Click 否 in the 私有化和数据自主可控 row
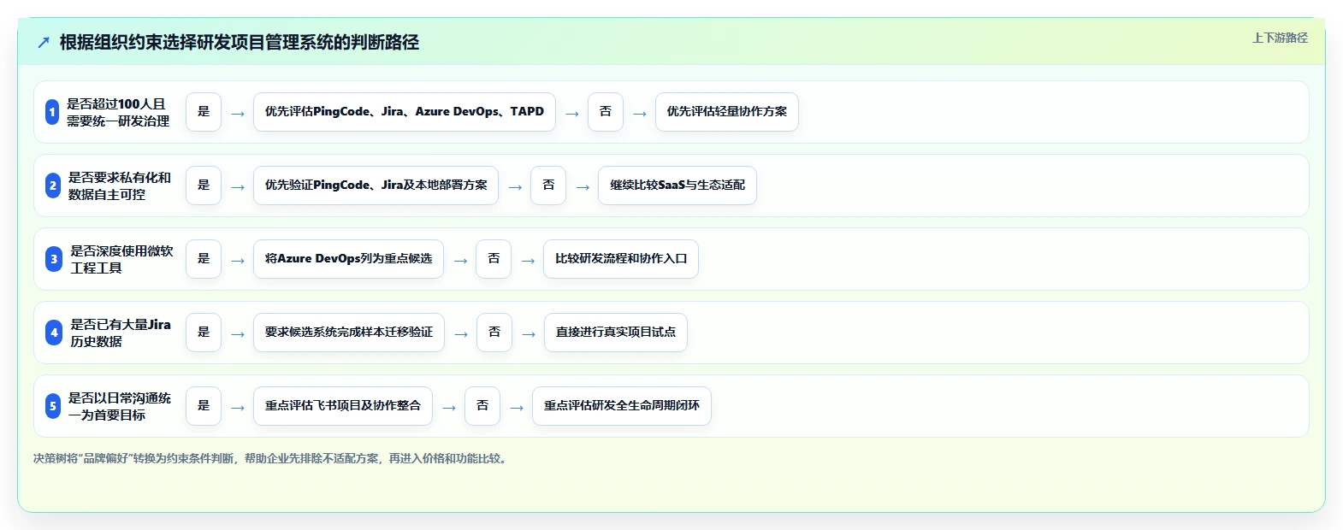Image resolution: width=1343 pixels, height=530 pixels. point(548,185)
